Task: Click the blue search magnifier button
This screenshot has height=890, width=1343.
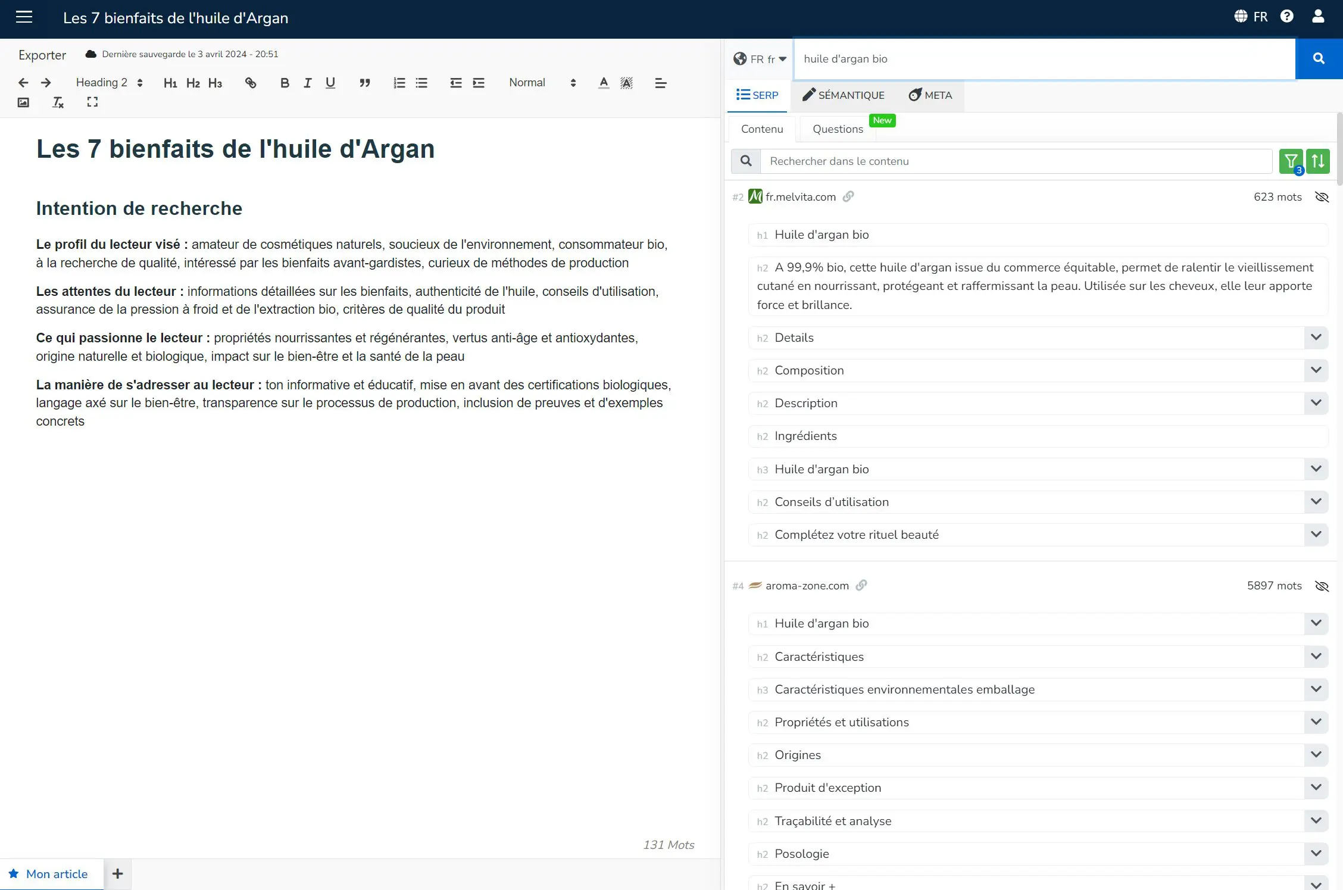Action: [x=1319, y=58]
